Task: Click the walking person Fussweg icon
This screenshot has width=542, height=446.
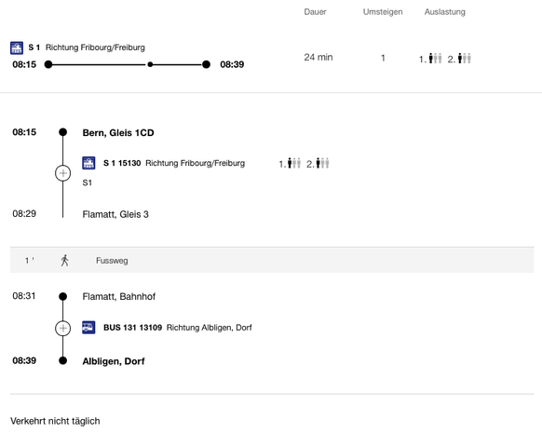Action: click(x=64, y=261)
